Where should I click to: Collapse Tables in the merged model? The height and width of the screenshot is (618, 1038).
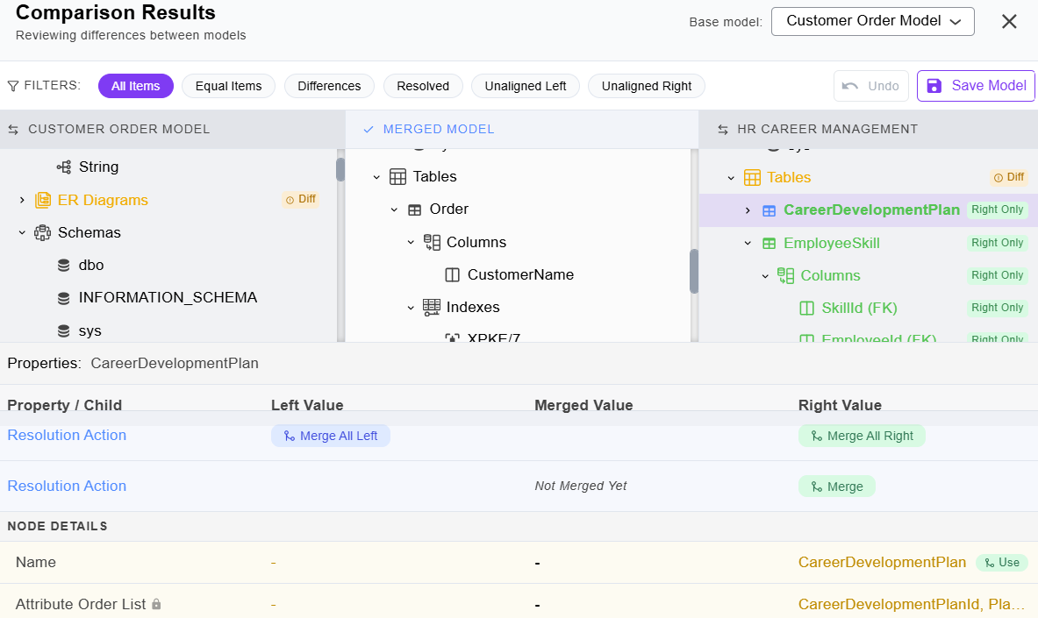376,177
